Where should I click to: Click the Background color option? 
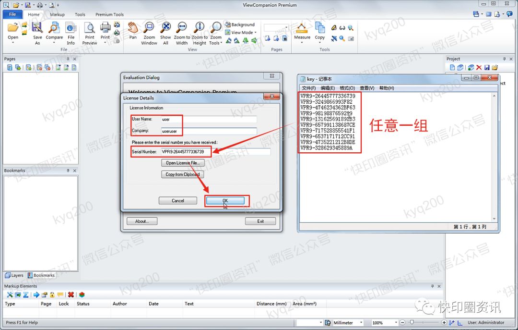click(x=240, y=24)
